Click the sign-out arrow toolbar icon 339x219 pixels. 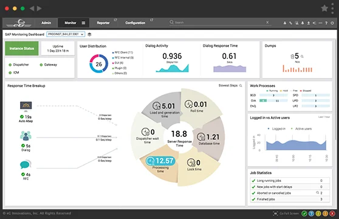pos(314,23)
